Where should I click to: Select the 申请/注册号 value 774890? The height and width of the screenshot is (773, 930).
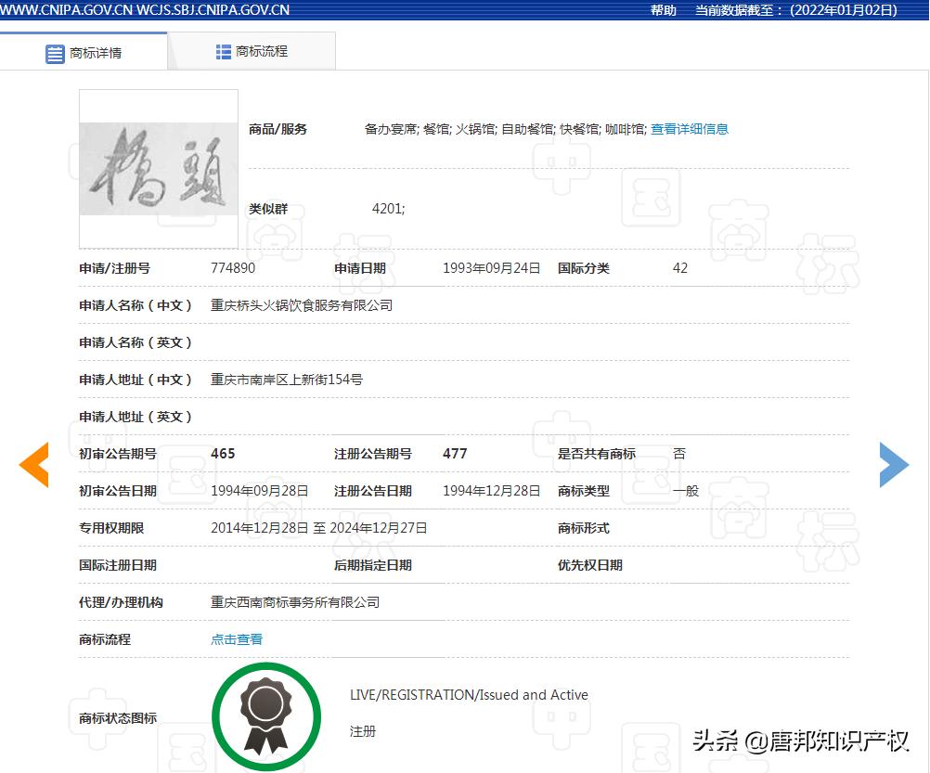tap(235, 268)
